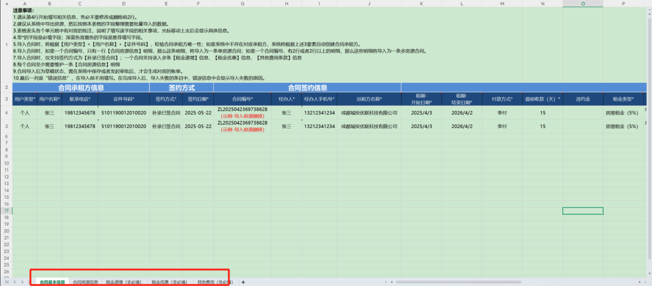
Task: Open the 合同基本信息 sheet tab
Action: (x=52, y=282)
